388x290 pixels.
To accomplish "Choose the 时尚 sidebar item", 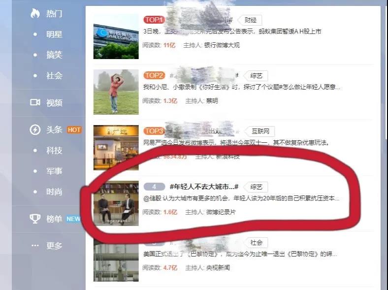I will pyautogui.click(x=54, y=192).
